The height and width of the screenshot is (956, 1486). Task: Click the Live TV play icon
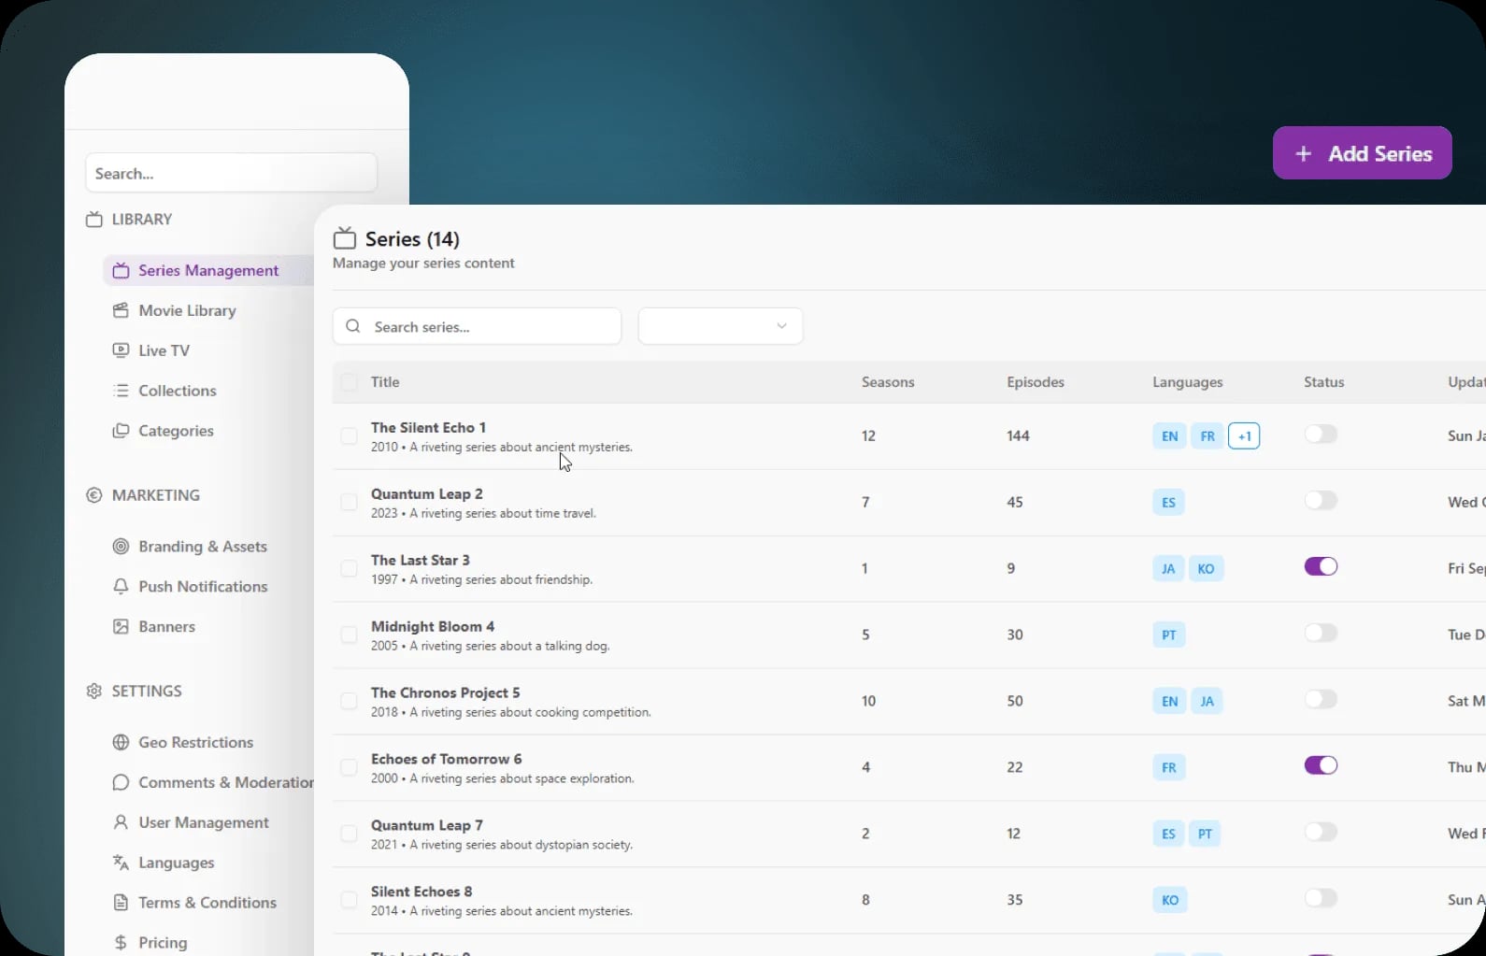(x=121, y=350)
